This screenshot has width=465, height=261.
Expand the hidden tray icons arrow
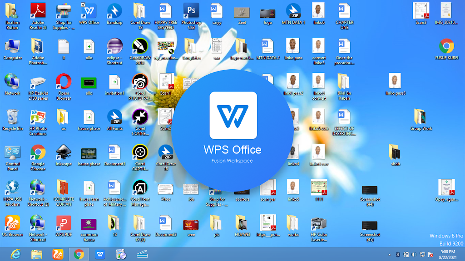pyautogui.click(x=389, y=255)
